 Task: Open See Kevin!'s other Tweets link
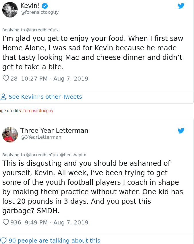(45, 97)
